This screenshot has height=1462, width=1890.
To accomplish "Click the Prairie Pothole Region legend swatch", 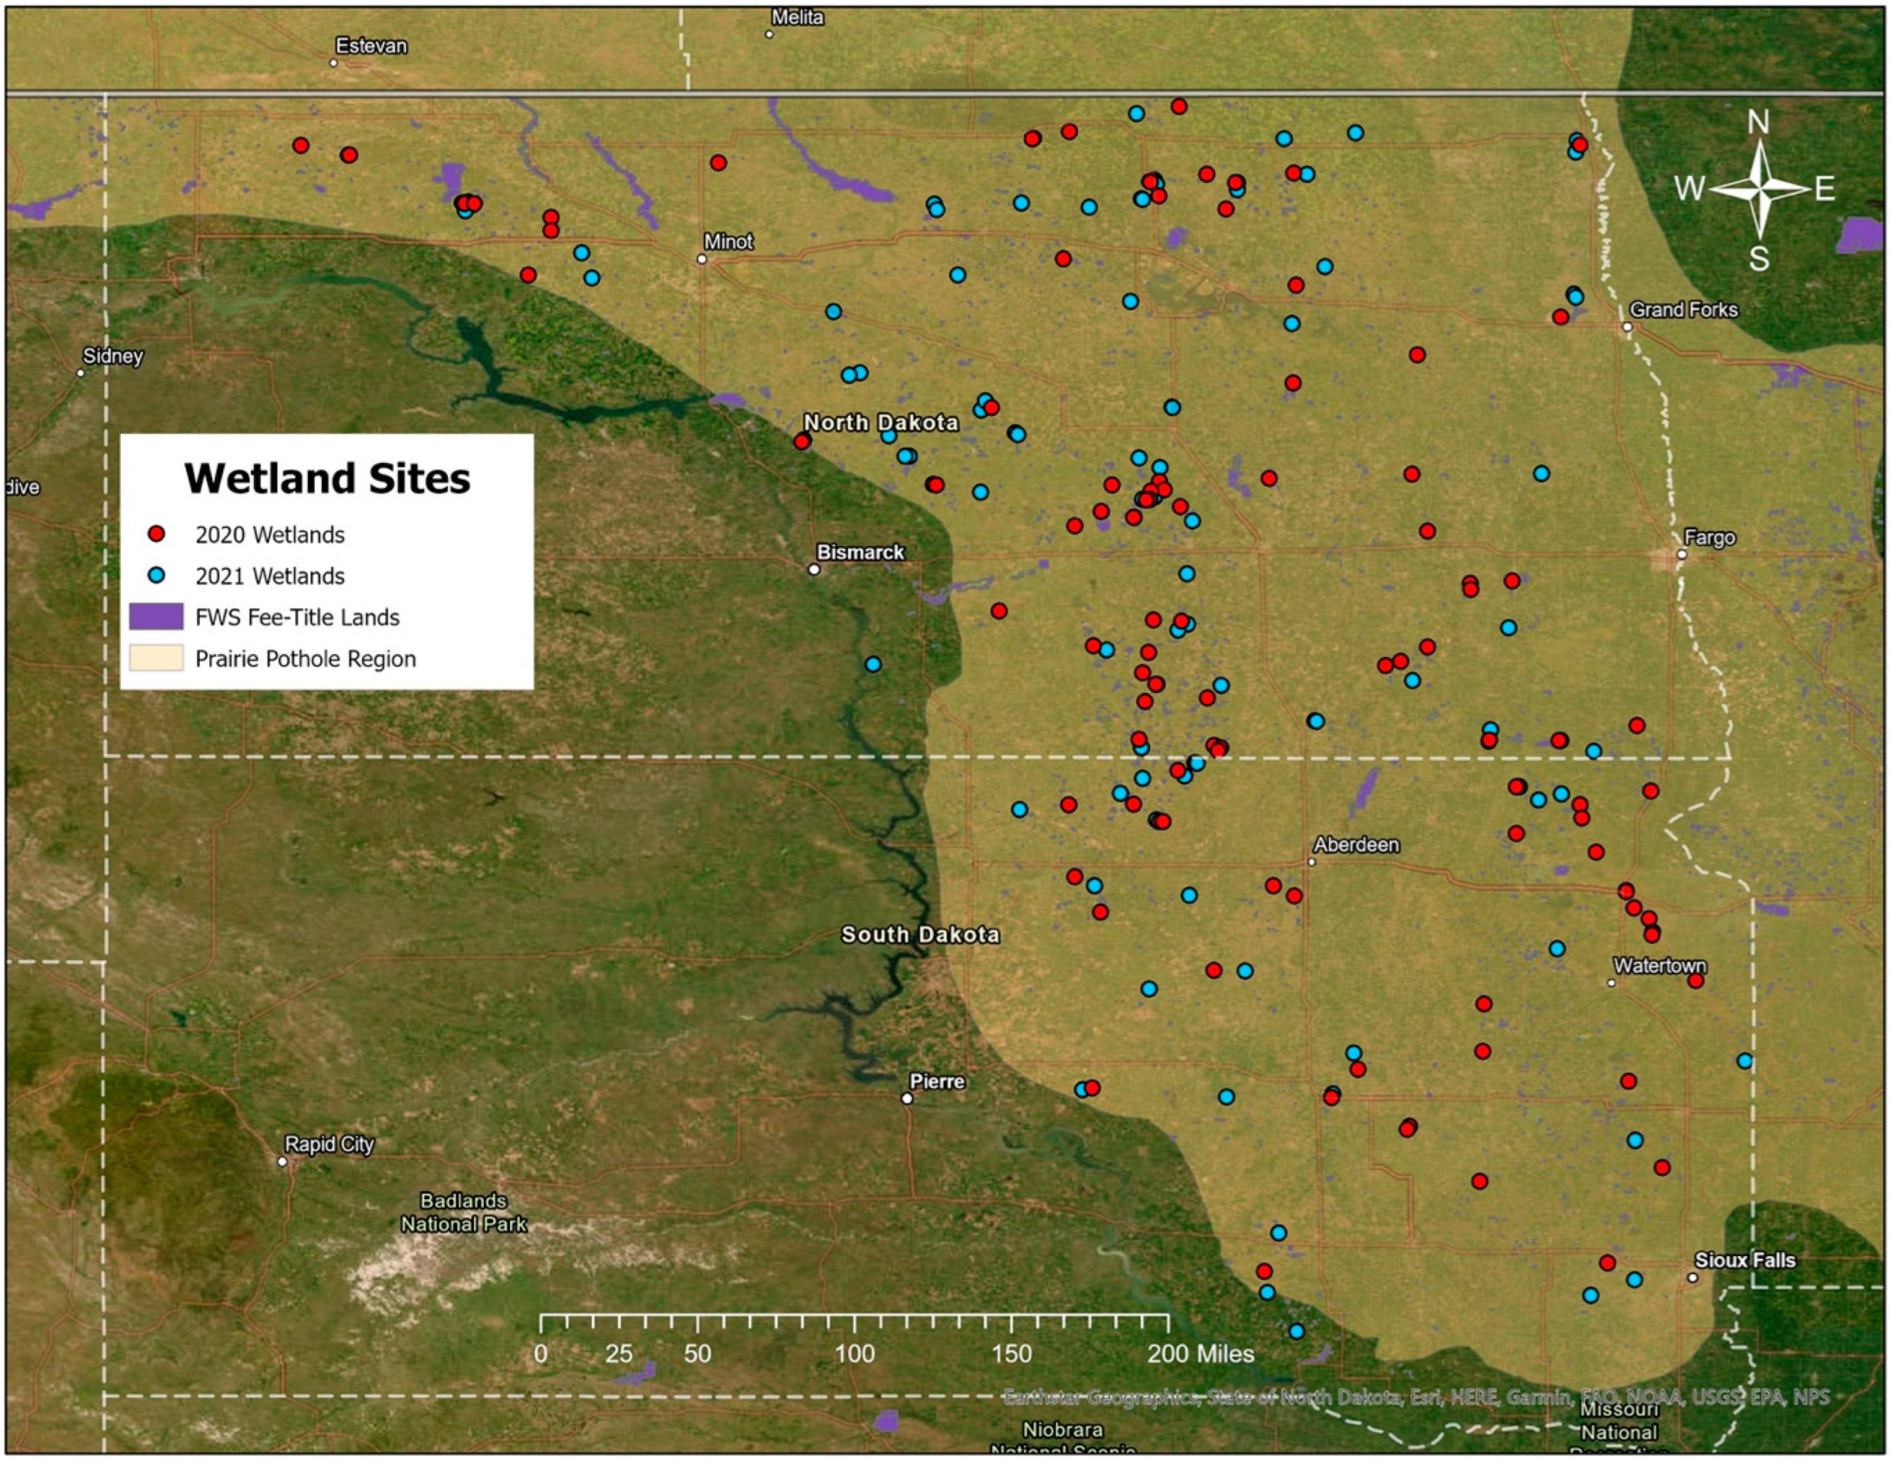I will (156, 659).
